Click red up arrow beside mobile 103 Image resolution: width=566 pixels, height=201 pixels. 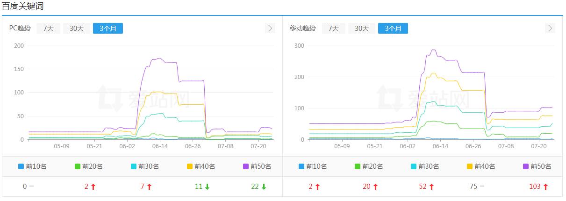(545, 187)
